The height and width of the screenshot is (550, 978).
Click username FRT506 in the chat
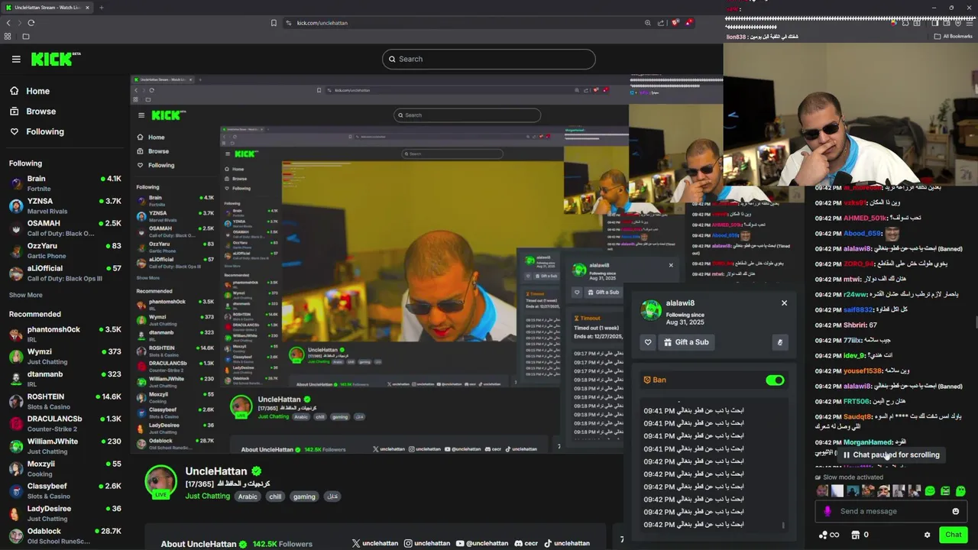(x=857, y=402)
